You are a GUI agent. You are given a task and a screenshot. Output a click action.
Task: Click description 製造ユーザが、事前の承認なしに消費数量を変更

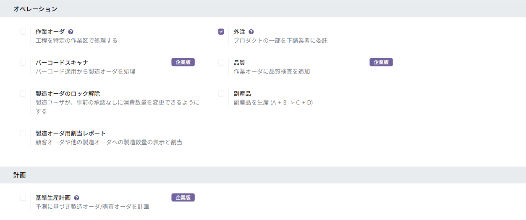[x=118, y=107]
